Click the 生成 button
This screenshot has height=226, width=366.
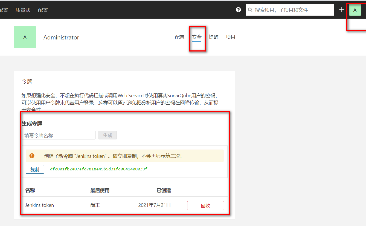pos(108,135)
